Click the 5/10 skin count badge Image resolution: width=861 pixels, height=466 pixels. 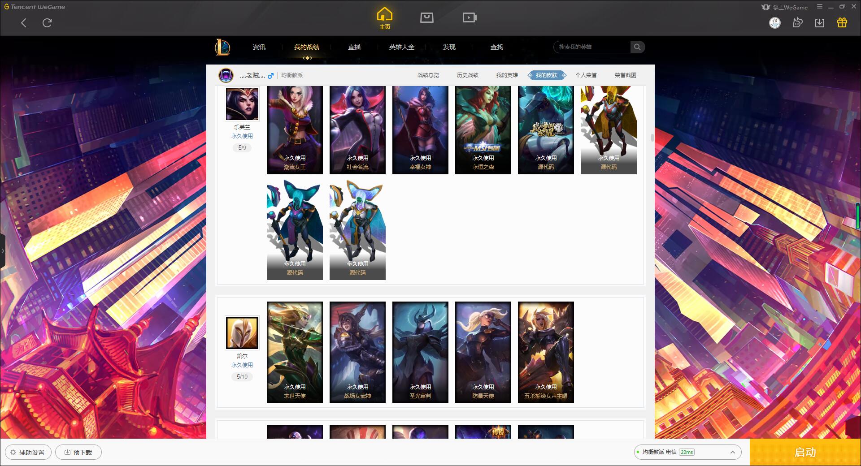pyautogui.click(x=242, y=376)
